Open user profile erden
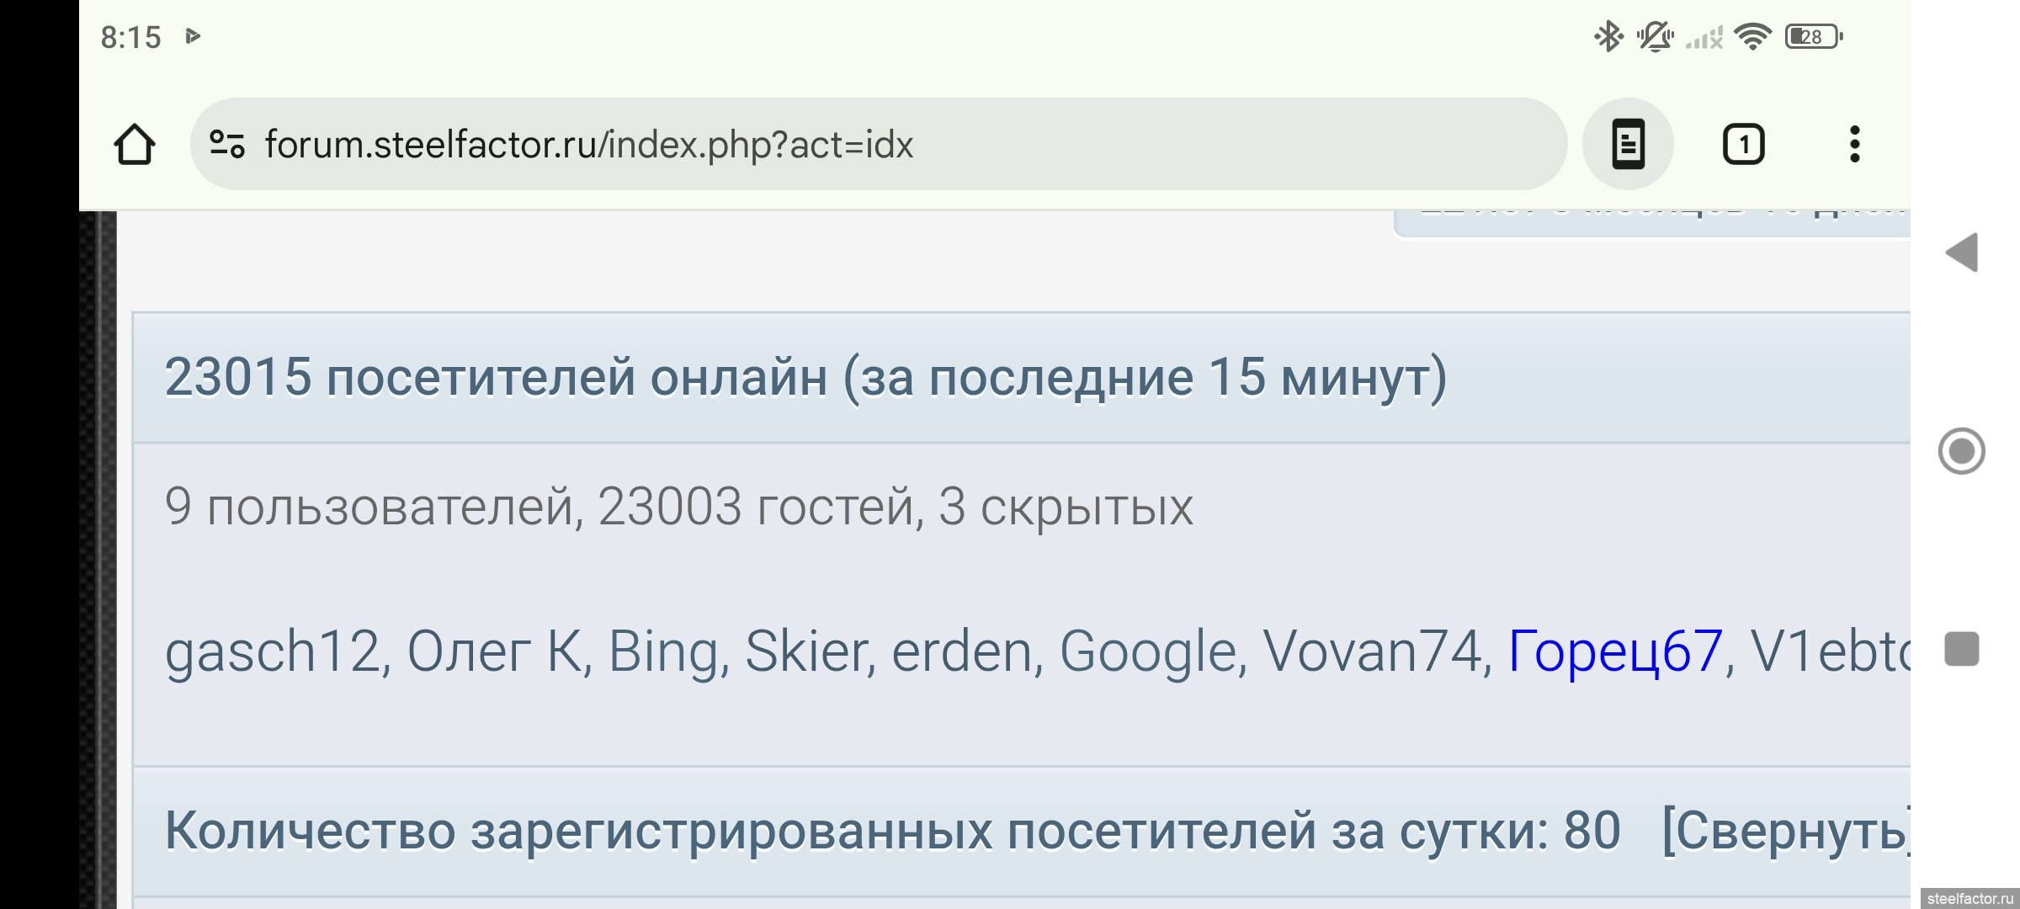The height and width of the screenshot is (909, 2020). 961,651
